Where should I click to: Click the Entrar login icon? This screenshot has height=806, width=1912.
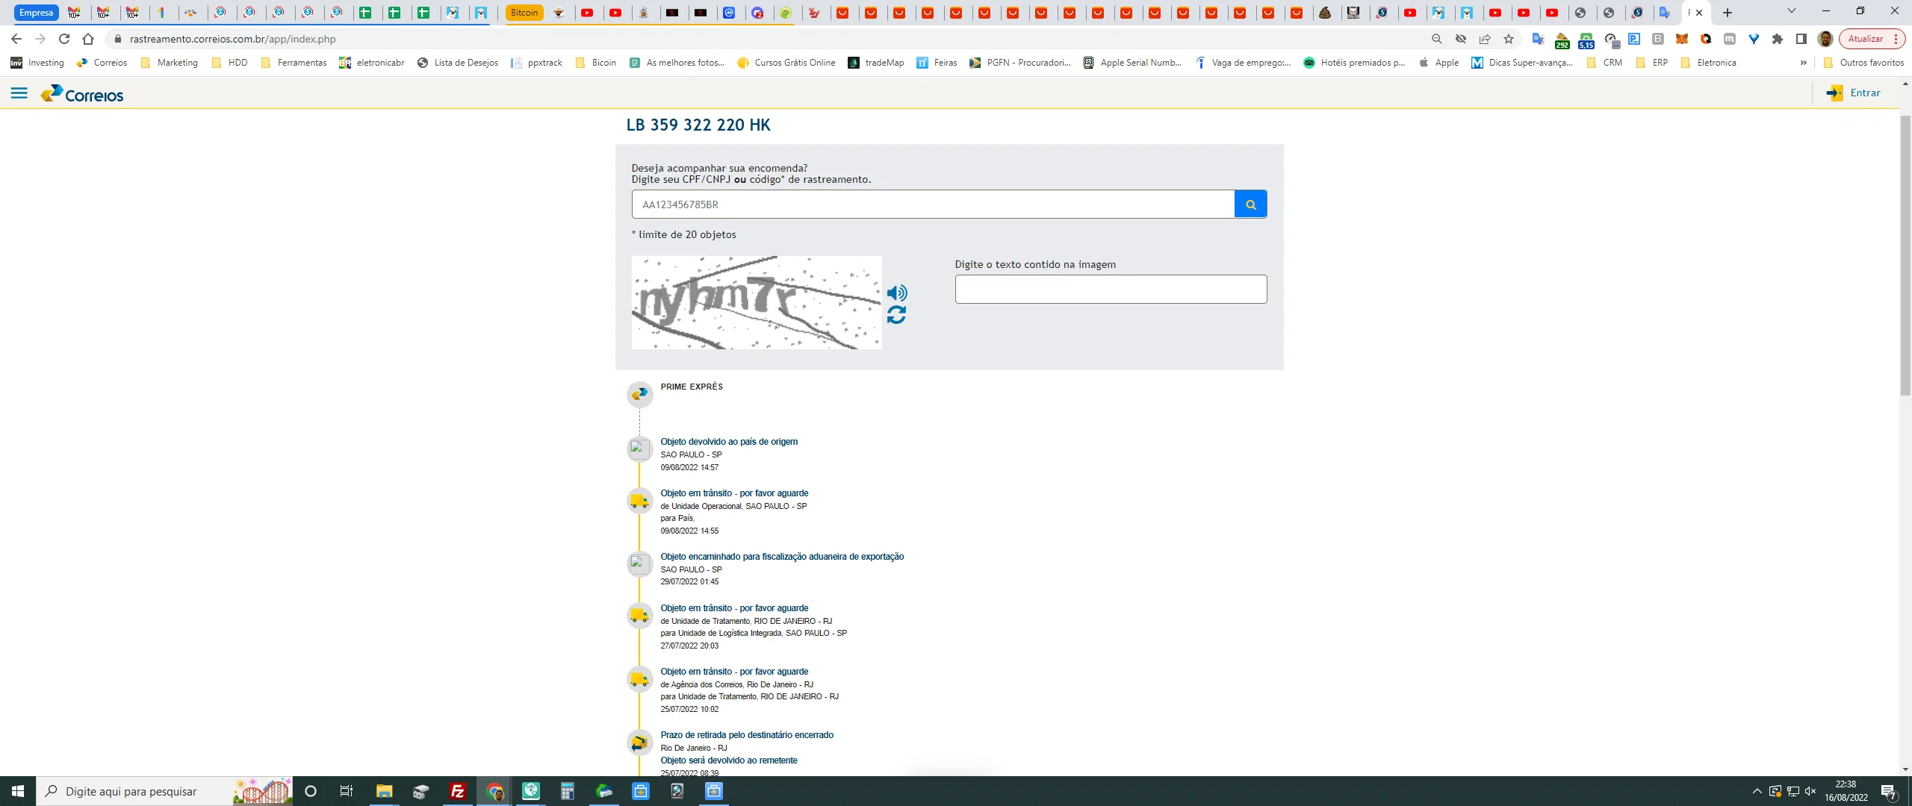[x=1834, y=93]
